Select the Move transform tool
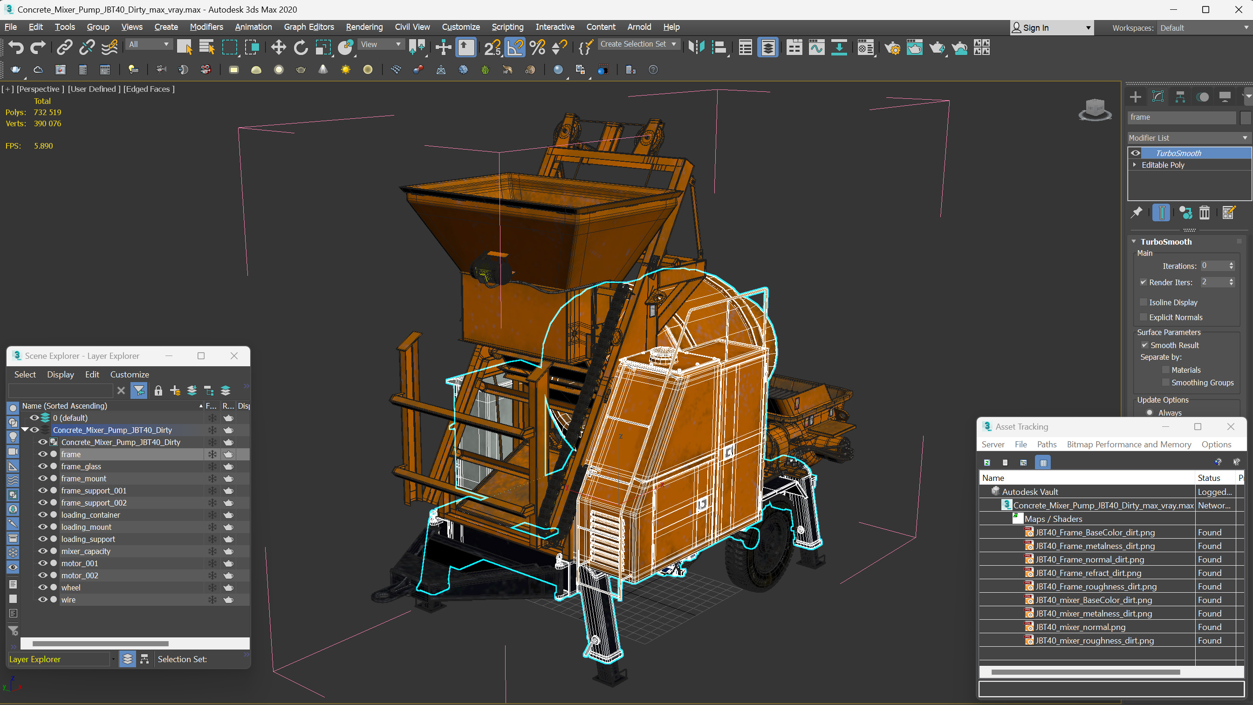The height and width of the screenshot is (705, 1253). pyautogui.click(x=278, y=47)
